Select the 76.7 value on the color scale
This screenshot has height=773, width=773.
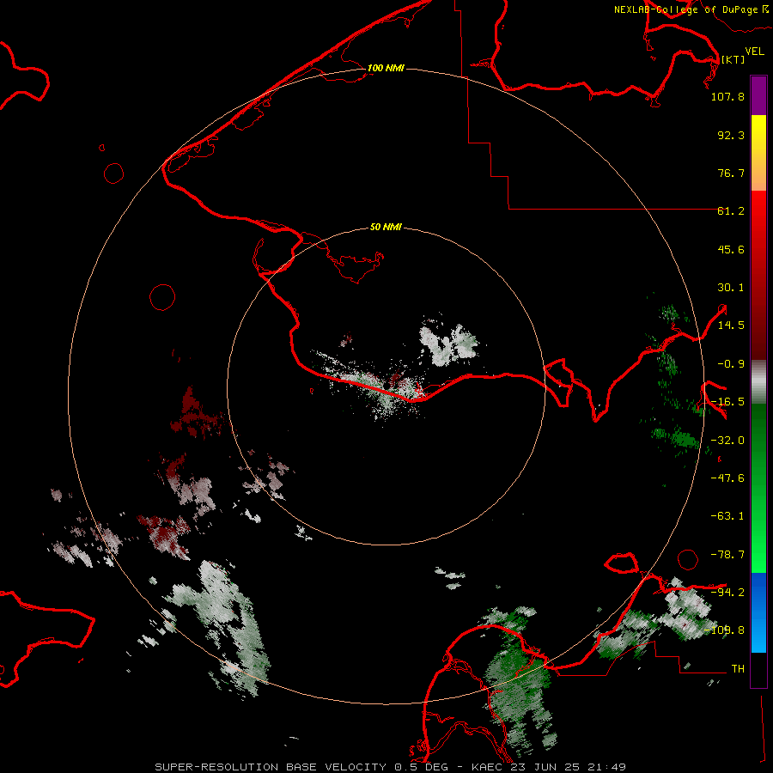tap(731, 173)
